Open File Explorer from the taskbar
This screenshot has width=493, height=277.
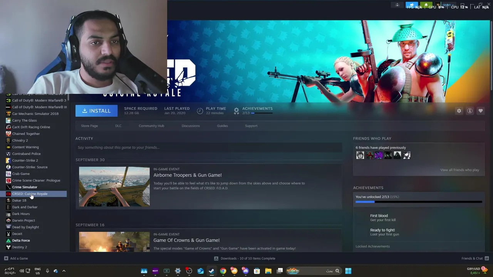[268, 271]
